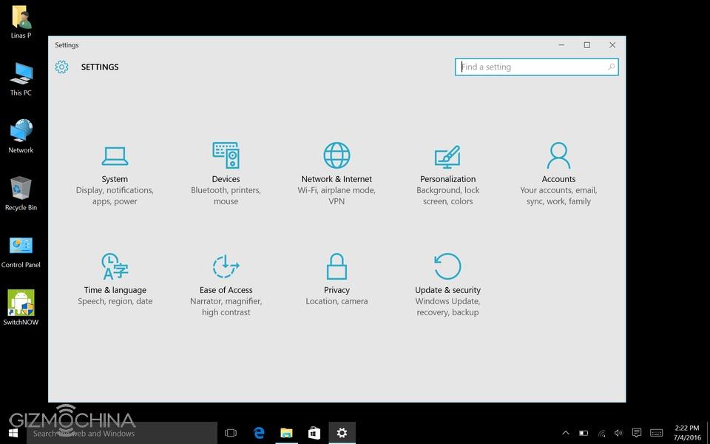Launch Microsoft Edge from the taskbar

(x=259, y=433)
